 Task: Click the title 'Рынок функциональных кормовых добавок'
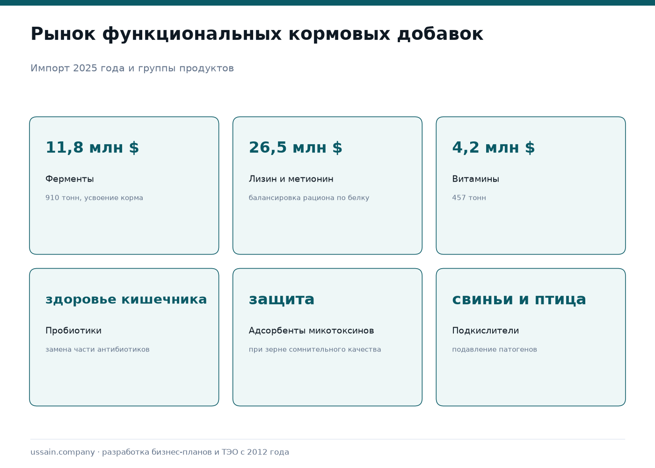coord(257,34)
